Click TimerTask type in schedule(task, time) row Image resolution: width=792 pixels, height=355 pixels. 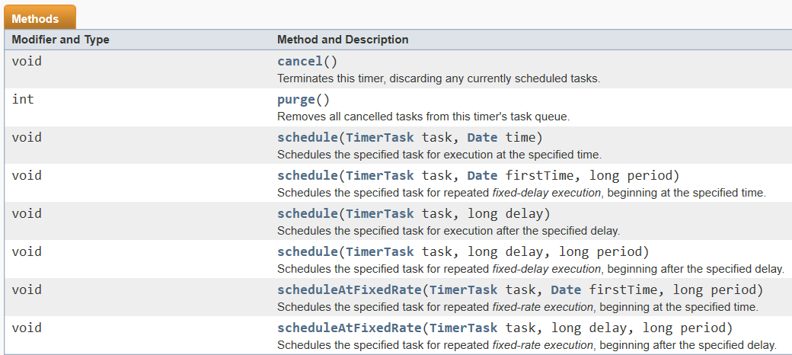(380, 137)
